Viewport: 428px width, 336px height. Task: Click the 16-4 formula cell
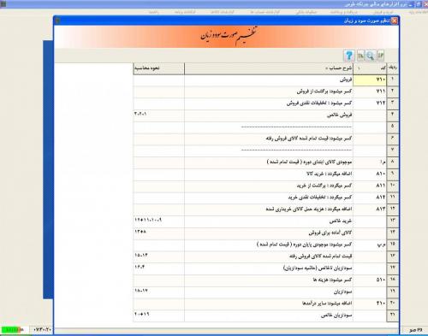tap(158, 268)
